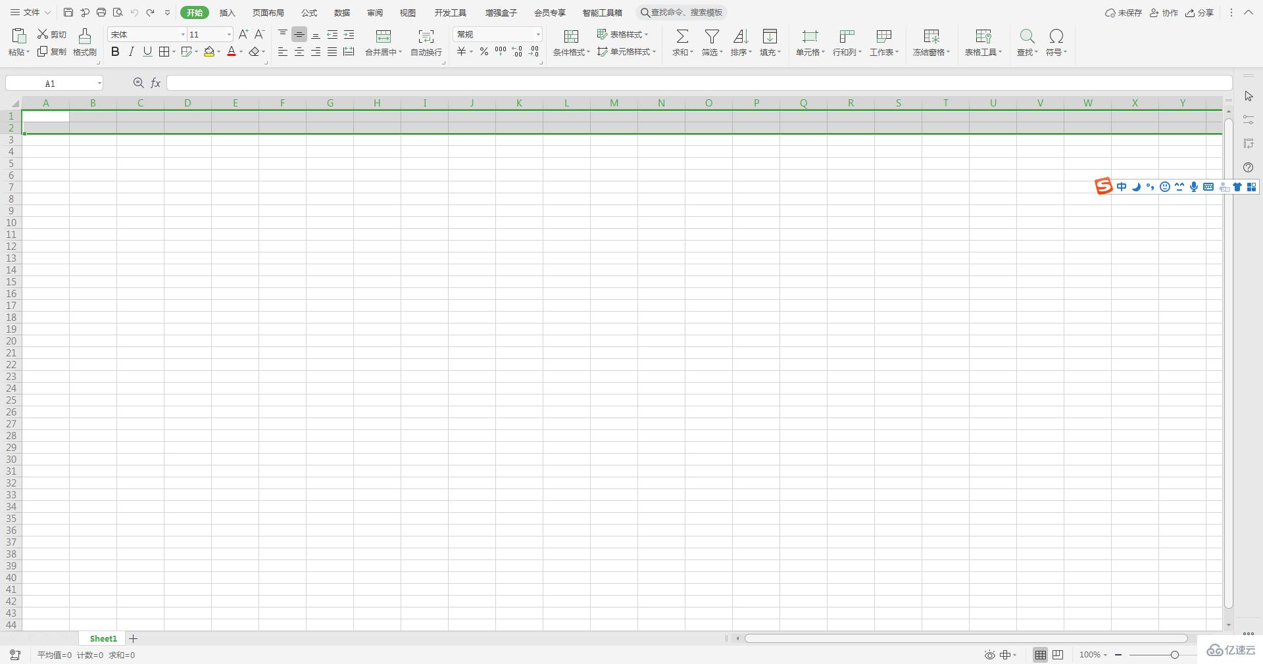Screen dimensions: 1263x664
Task: Open the font size dropdown showing 11
Action: pyautogui.click(x=229, y=34)
